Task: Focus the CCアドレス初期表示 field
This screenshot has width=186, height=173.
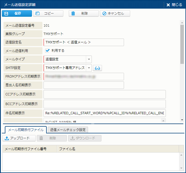Action: pyautogui.click(x=104, y=94)
